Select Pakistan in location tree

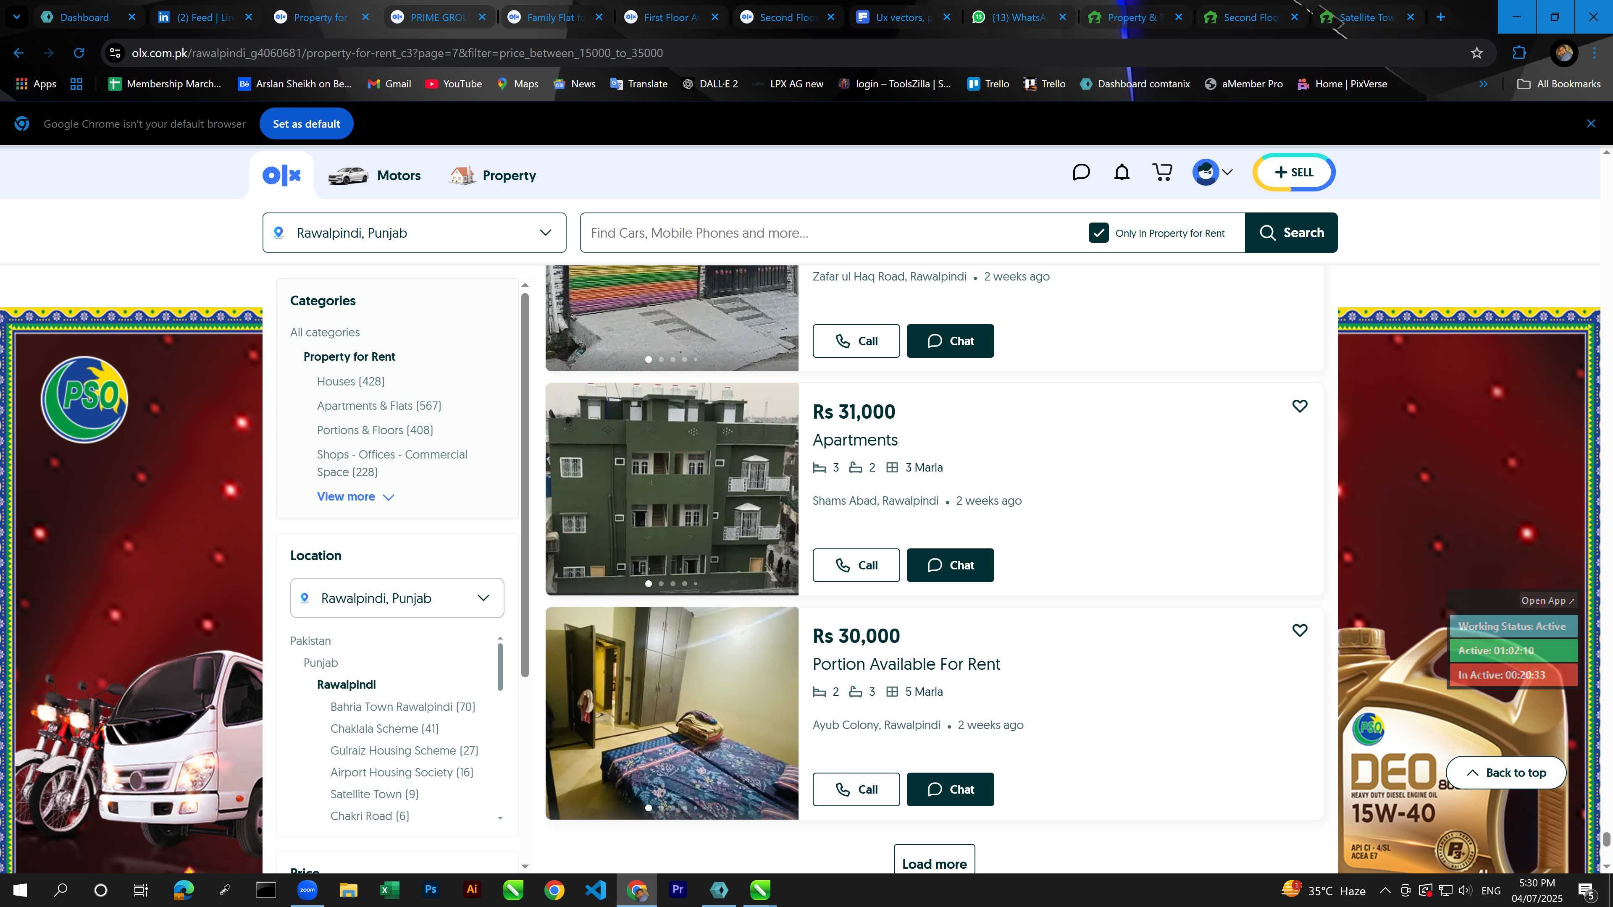310,641
